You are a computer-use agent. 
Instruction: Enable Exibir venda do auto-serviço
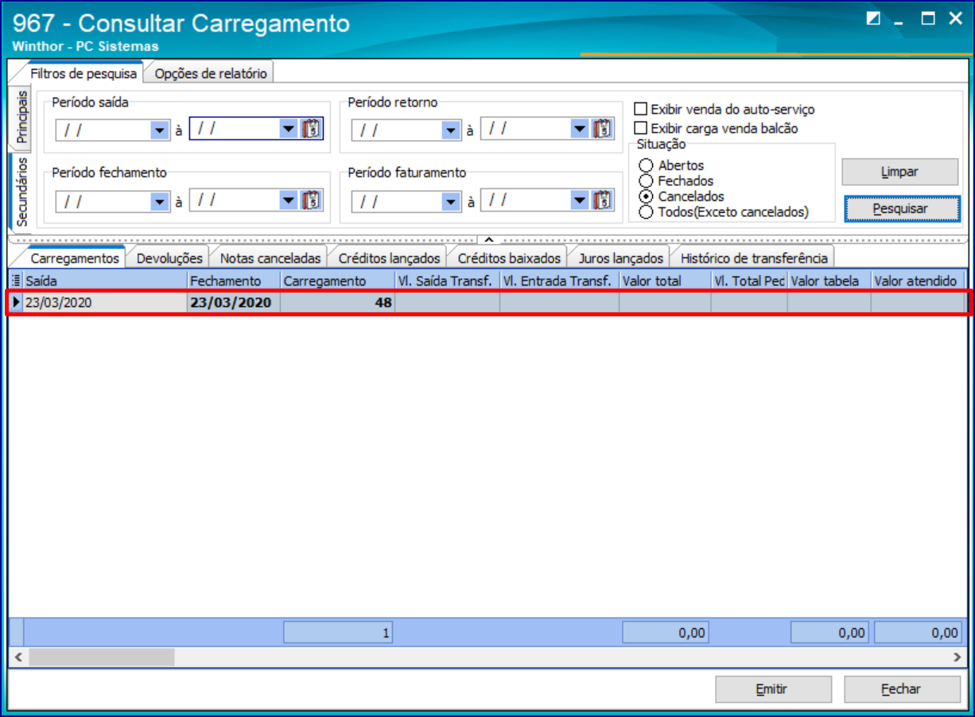pyautogui.click(x=640, y=110)
